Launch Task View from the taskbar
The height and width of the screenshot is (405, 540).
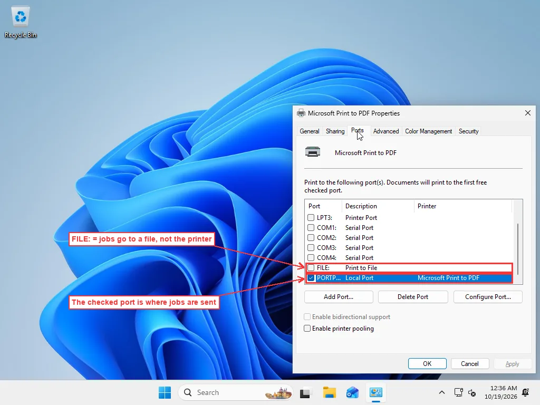[305, 392]
